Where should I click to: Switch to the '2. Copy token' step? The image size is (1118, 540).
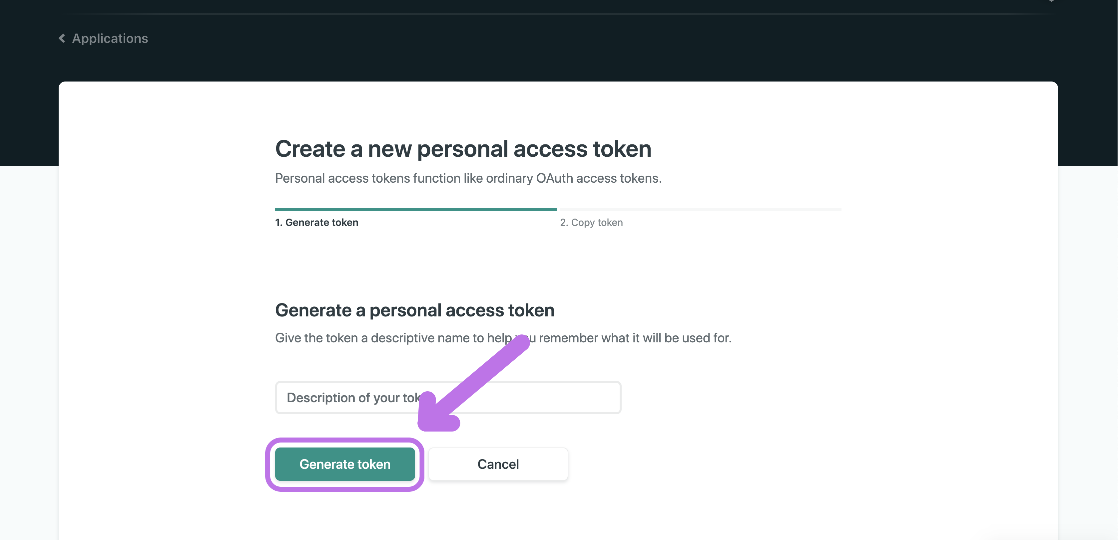pyautogui.click(x=591, y=222)
